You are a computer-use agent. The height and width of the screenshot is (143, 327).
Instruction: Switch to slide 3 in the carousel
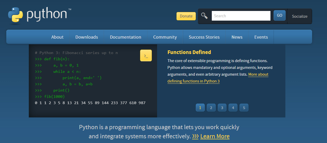[x=222, y=108]
